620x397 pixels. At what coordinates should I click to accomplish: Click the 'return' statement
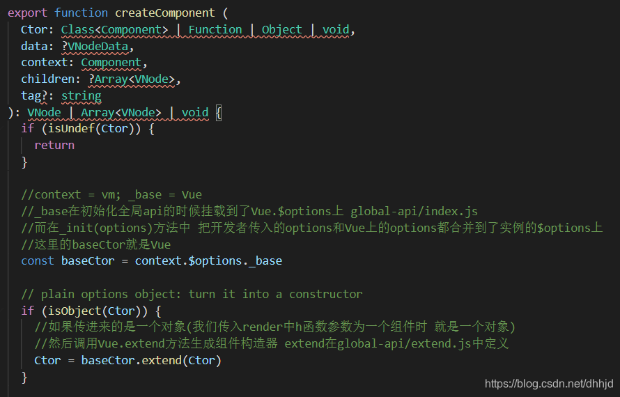[x=54, y=145]
